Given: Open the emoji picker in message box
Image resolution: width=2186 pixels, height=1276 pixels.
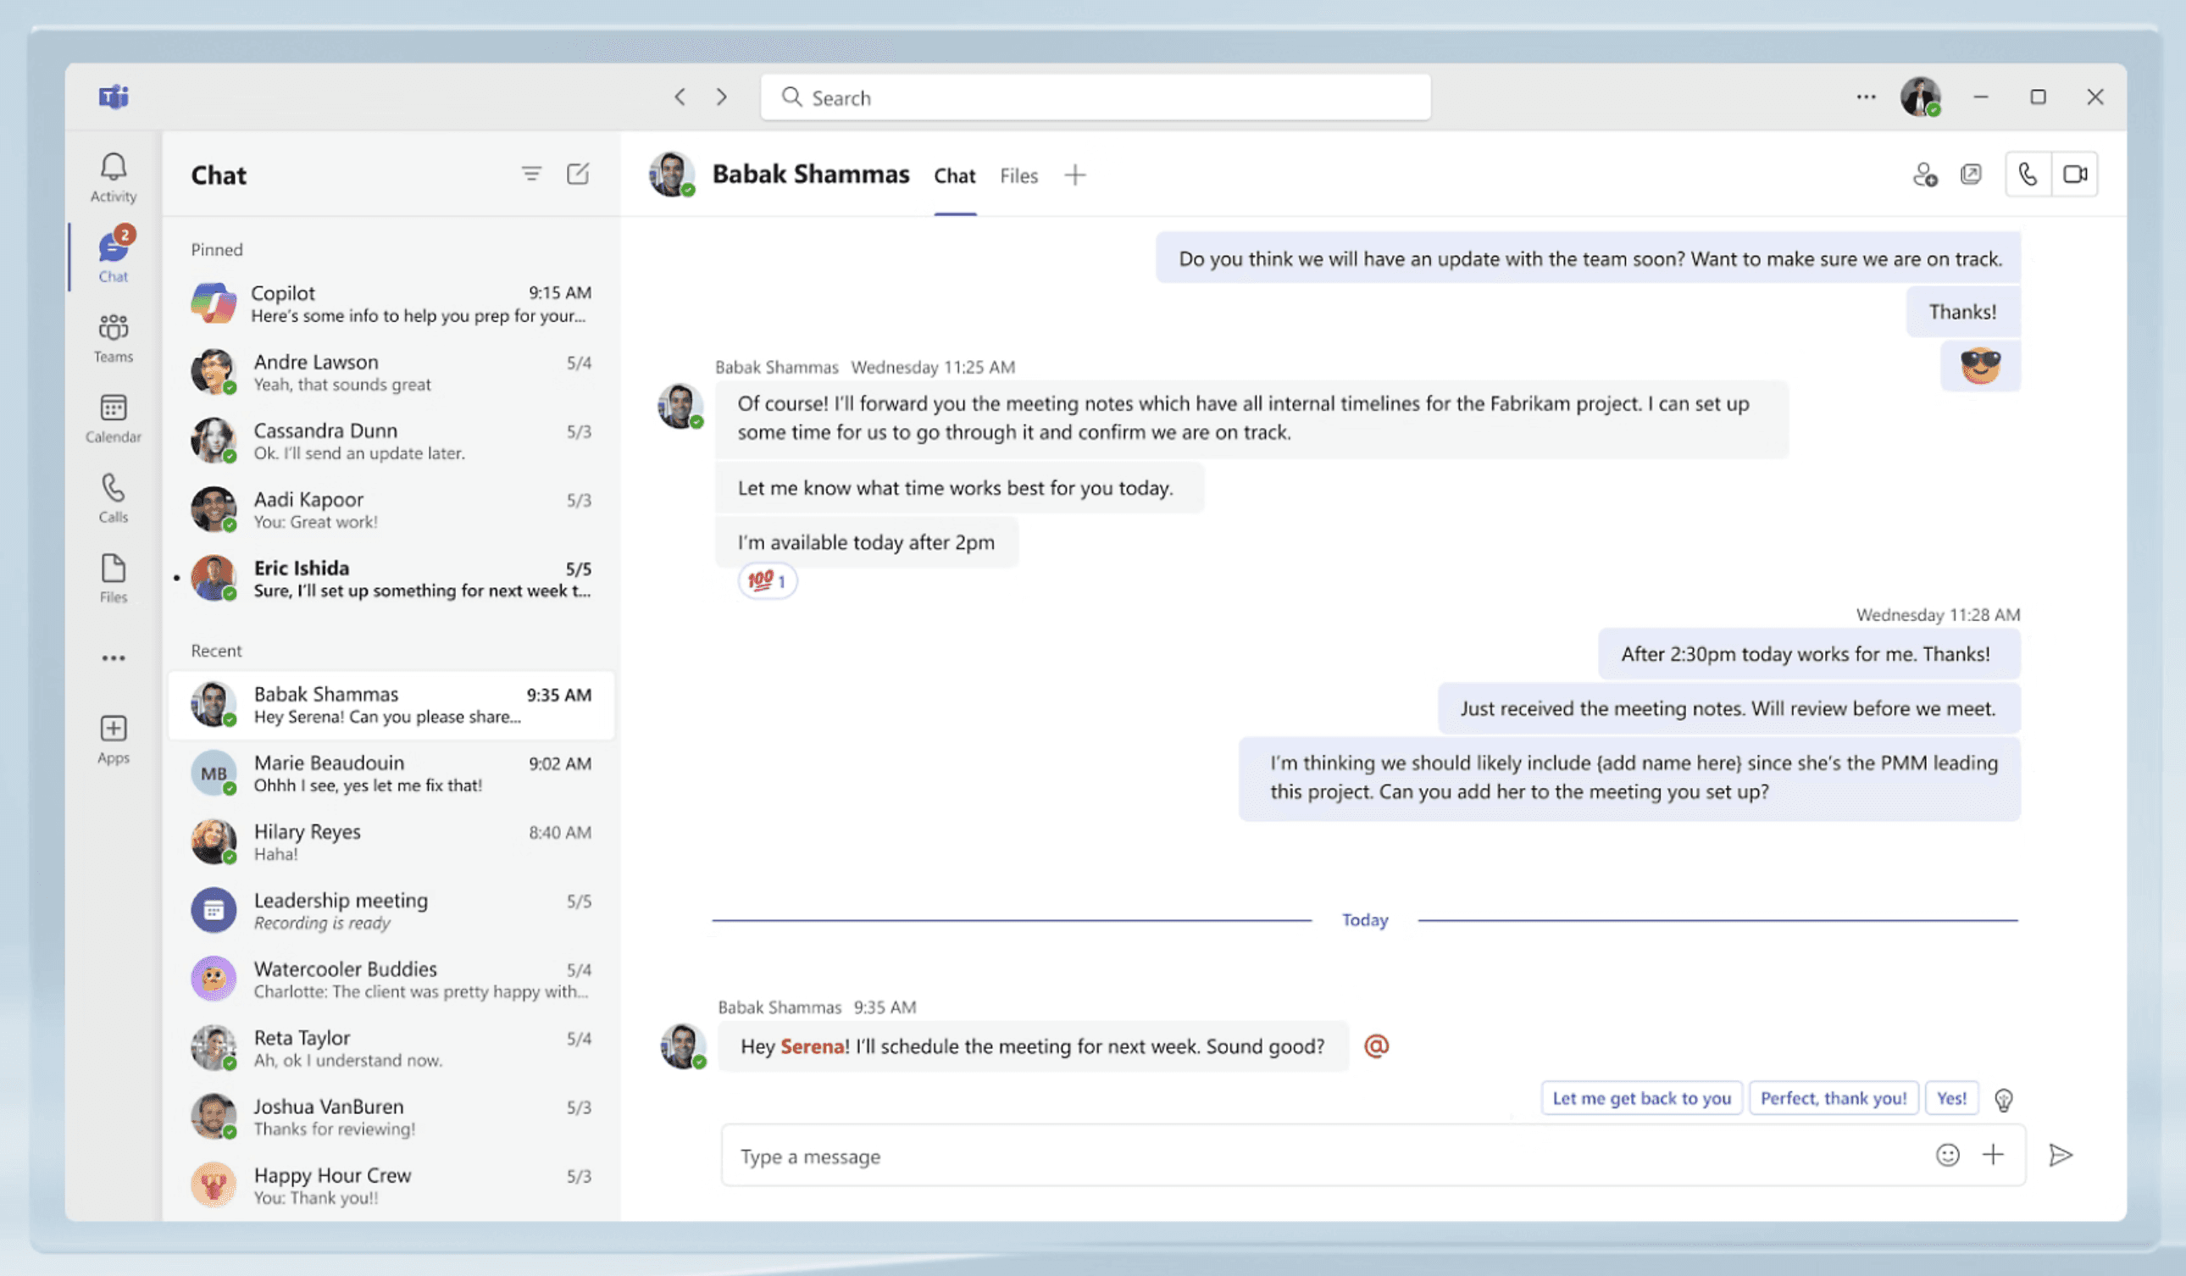Looking at the screenshot, I should pos(1947,1155).
